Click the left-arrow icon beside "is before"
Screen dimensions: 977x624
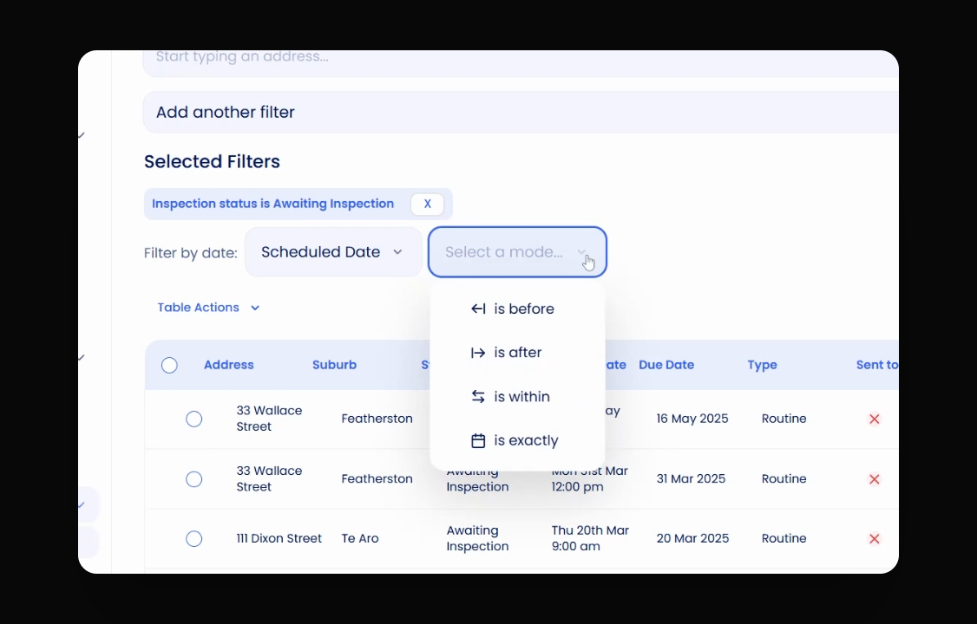tap(478, 309)
